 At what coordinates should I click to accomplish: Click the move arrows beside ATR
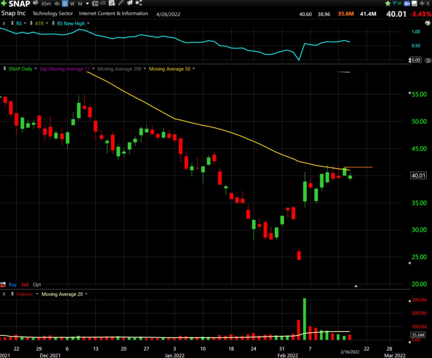click(x=31, y=23)
